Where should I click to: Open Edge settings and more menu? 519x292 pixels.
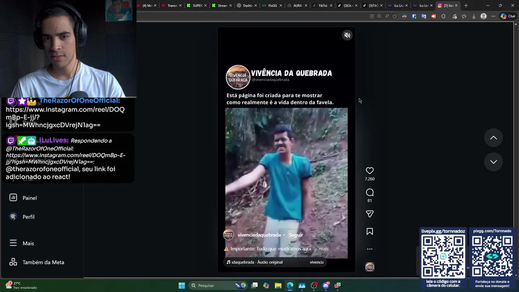point(493,16)
